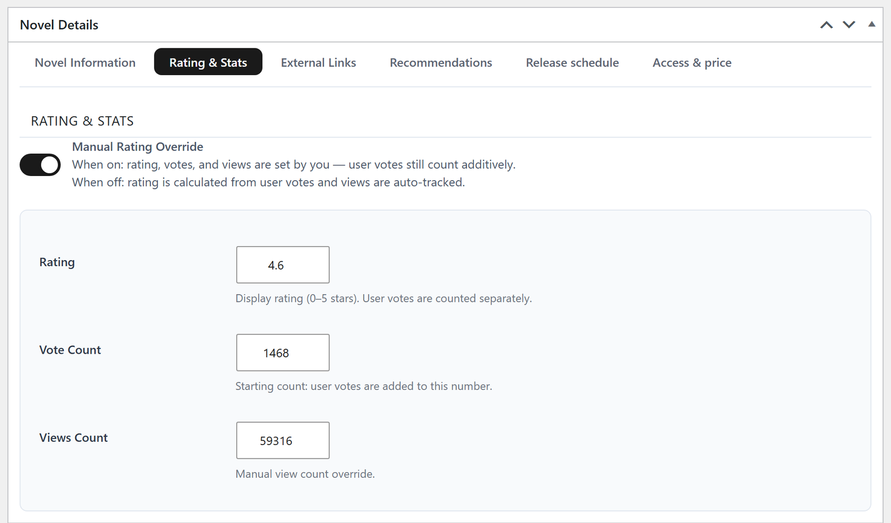Screen dimensions: 891x523
Task: Click the 'Display rating (0–5 stars)' hint
Action: point(384,299)
